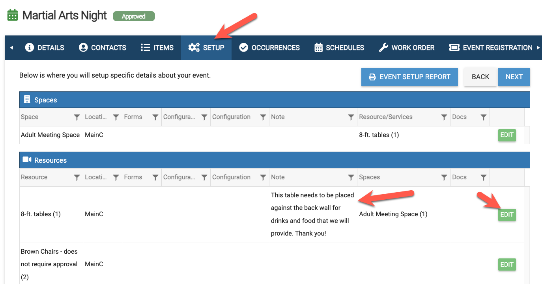This screenshot has width=542, height=284.
Task: Click the wrench icon on Work Order tab
Action: (384, 47)
